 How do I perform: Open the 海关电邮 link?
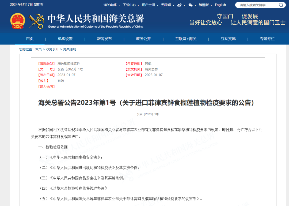tap(110, 5)
